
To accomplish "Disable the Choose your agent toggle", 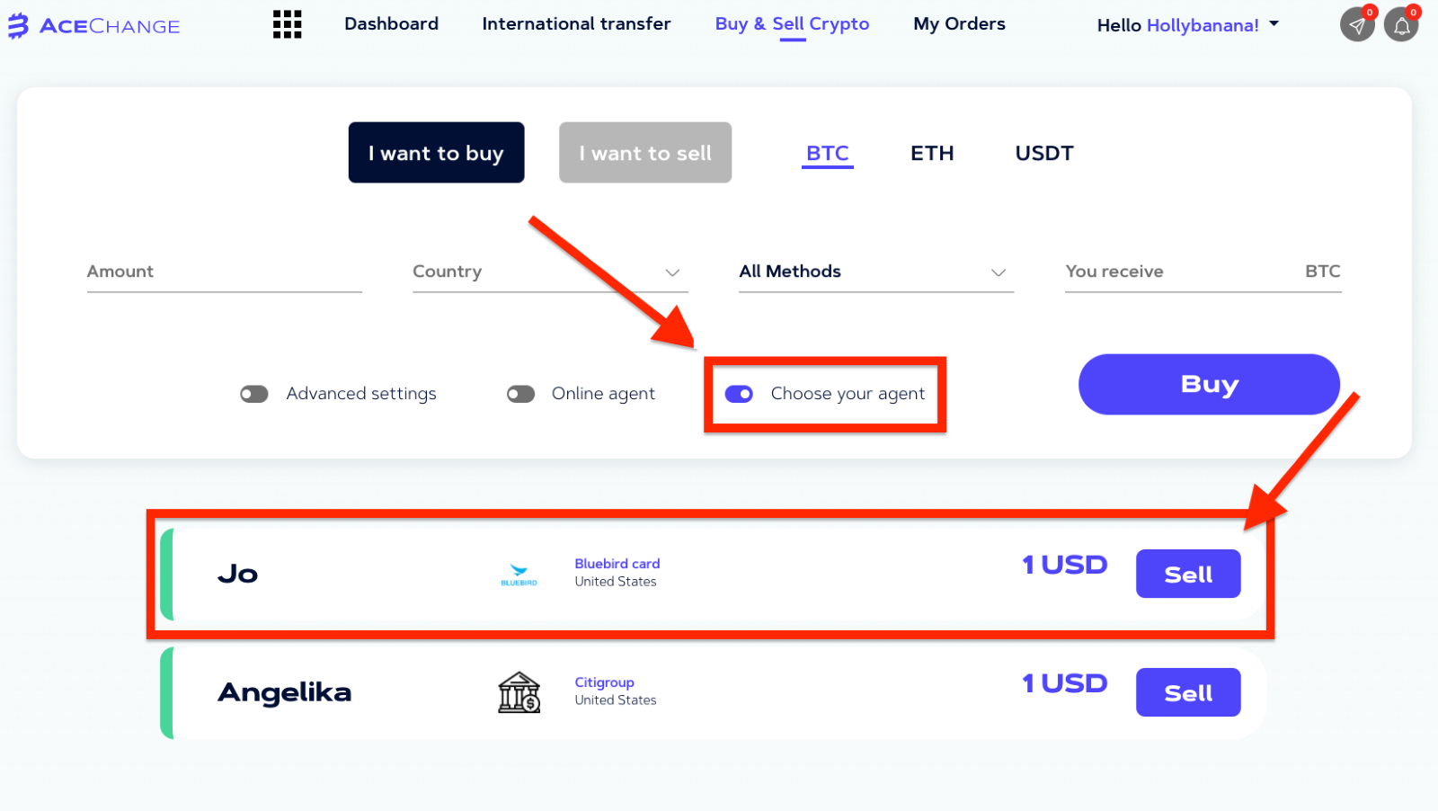I will pos(739,394).
